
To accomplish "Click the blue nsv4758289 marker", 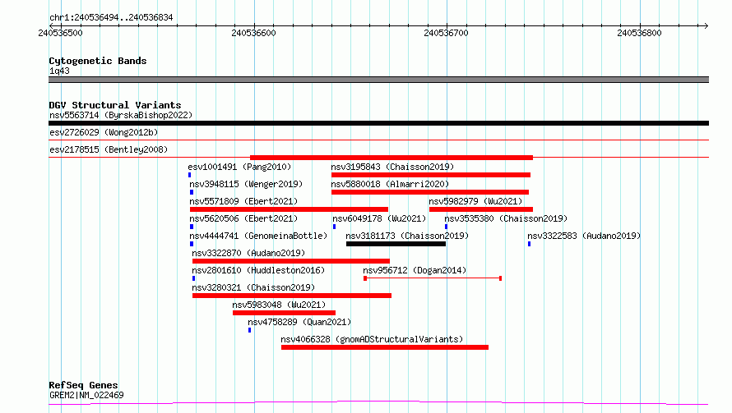I will pos(249,330).
